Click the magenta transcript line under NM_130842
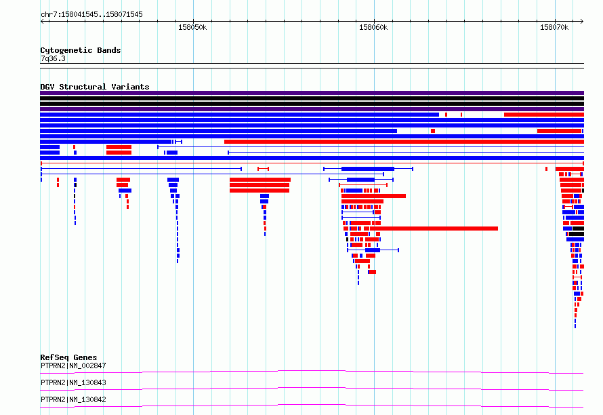The image size is (603, 415). click(x=312, y=406)
